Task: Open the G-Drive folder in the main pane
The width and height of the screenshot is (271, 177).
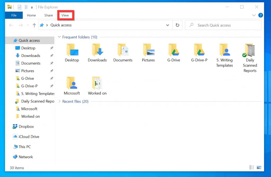Action: pyautogui.click(x=174, y=52)
